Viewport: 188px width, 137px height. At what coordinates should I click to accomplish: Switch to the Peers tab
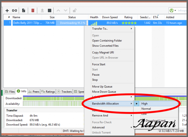coord(34,92)
